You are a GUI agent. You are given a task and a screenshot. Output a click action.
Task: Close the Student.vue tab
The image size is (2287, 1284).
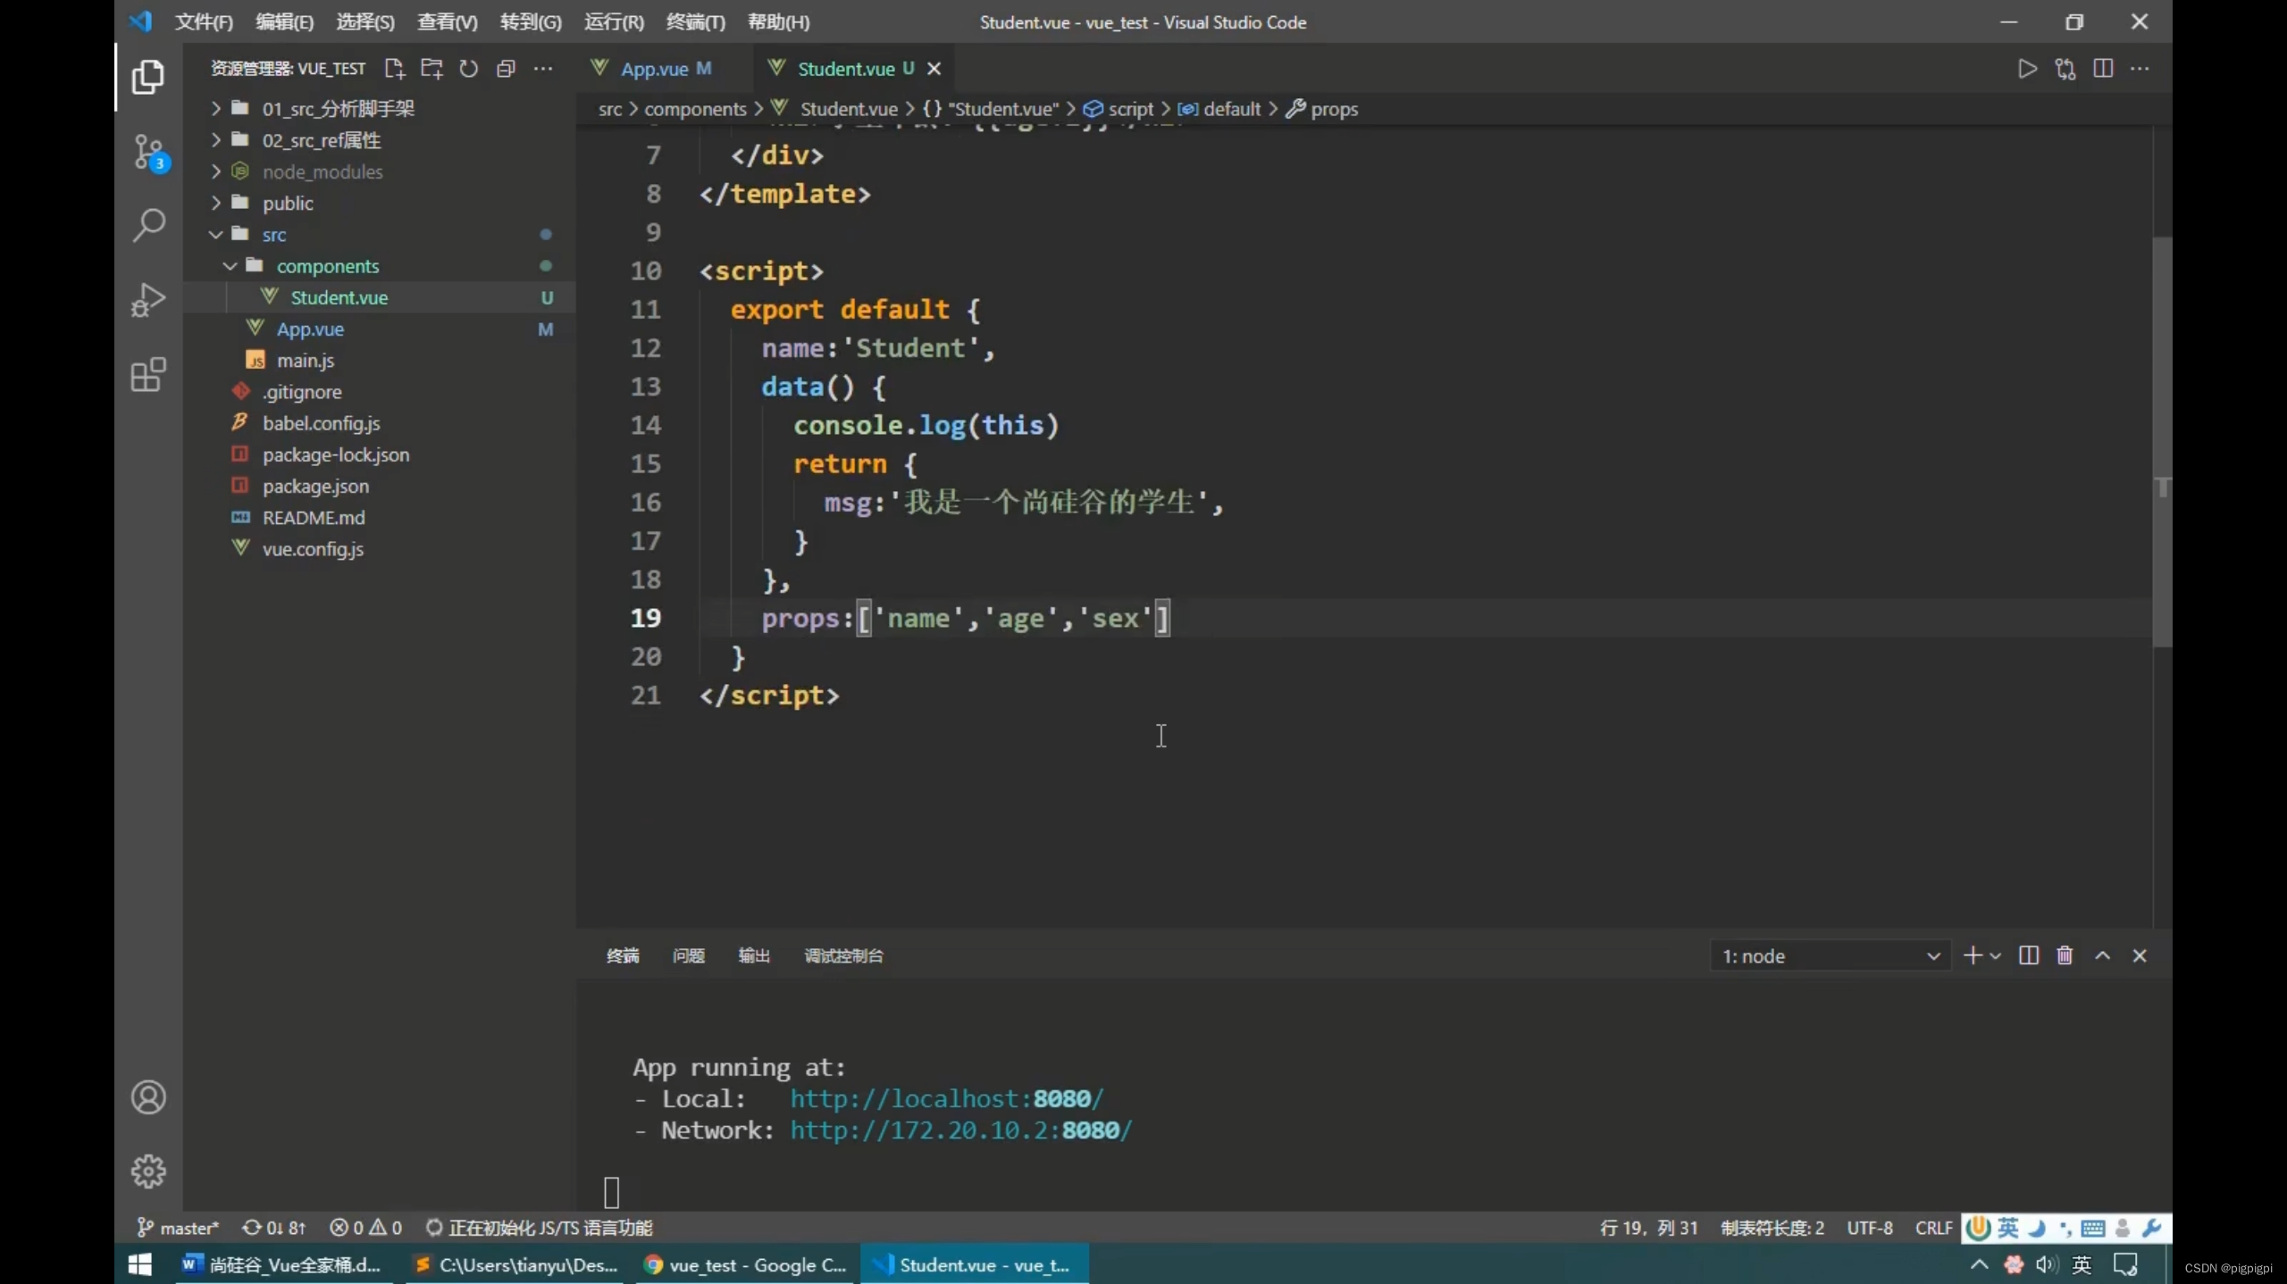[x=934, y=69]
